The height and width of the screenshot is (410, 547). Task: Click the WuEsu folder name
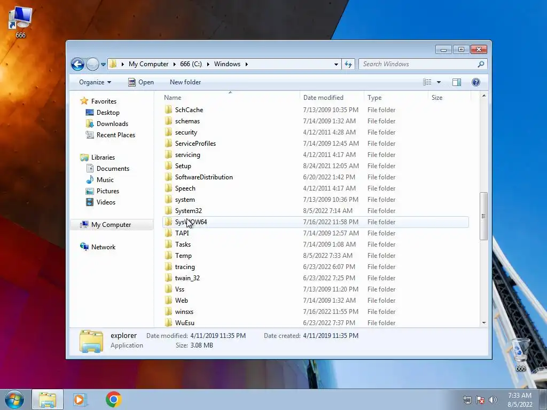tap(184, 323)
